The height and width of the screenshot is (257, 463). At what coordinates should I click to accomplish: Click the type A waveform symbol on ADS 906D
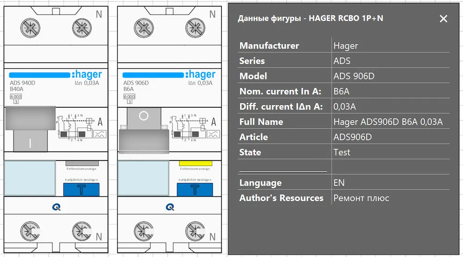pyautogui.click(x=213, y=134)
